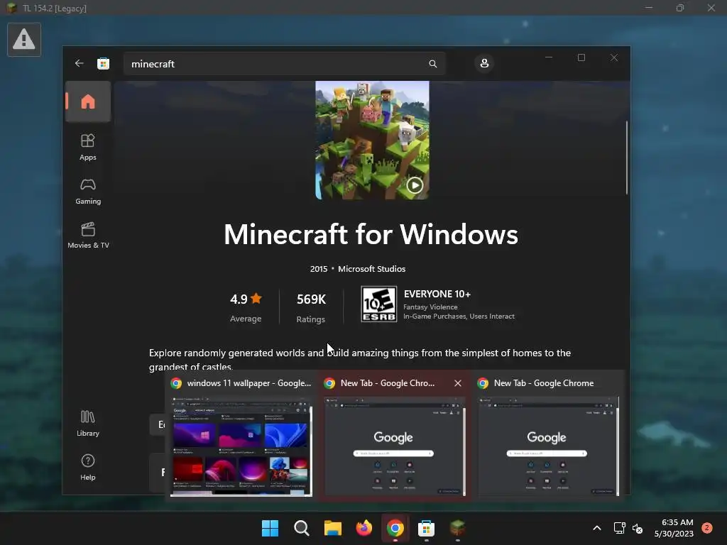Viewport: 727px width, 545px height.
Task: Minimize the Microsoft Store window
Action: (x=549, y=57)
